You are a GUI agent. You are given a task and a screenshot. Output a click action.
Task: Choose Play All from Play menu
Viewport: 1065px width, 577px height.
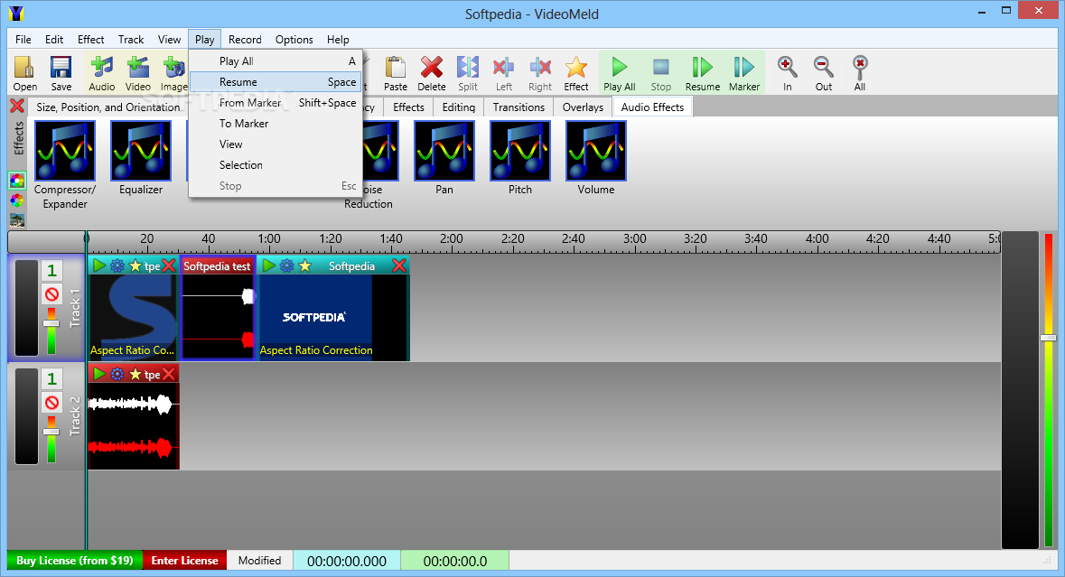(276, 61)
